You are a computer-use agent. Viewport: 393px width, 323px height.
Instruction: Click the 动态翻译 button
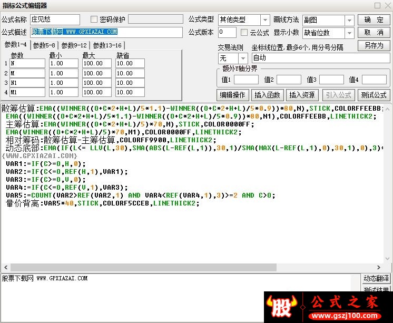coord(376,278)
